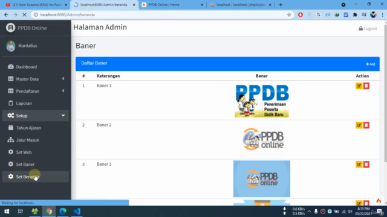The image size is (387, 217).
Task: Click the Set Web gear icon
Action: (x=11, y=152)
